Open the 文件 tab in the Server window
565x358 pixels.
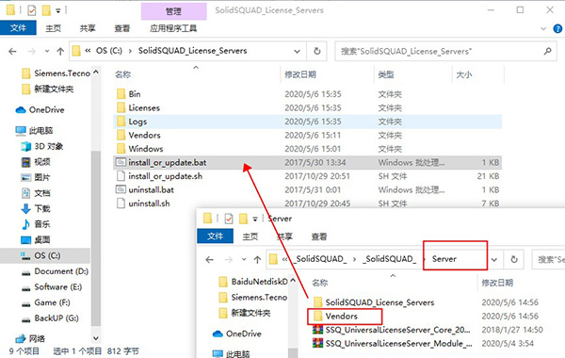[215, 236]
